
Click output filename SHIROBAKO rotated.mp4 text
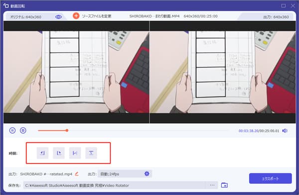(x=46, y=174)
